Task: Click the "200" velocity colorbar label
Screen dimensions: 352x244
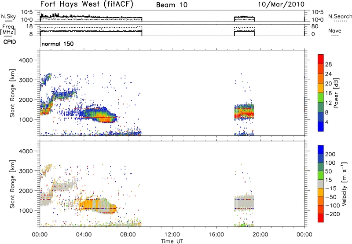Action: point(330,154)
